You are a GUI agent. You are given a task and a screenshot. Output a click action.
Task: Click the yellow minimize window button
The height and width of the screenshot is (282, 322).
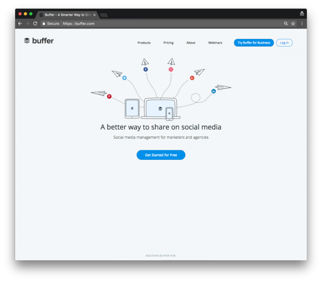click(x=25, y=14)
